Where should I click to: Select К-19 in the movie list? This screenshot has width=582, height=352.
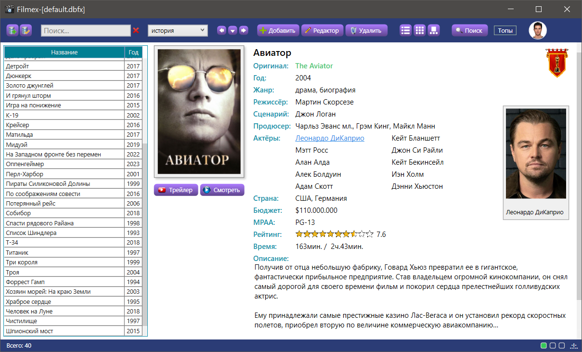click(73, 115)
